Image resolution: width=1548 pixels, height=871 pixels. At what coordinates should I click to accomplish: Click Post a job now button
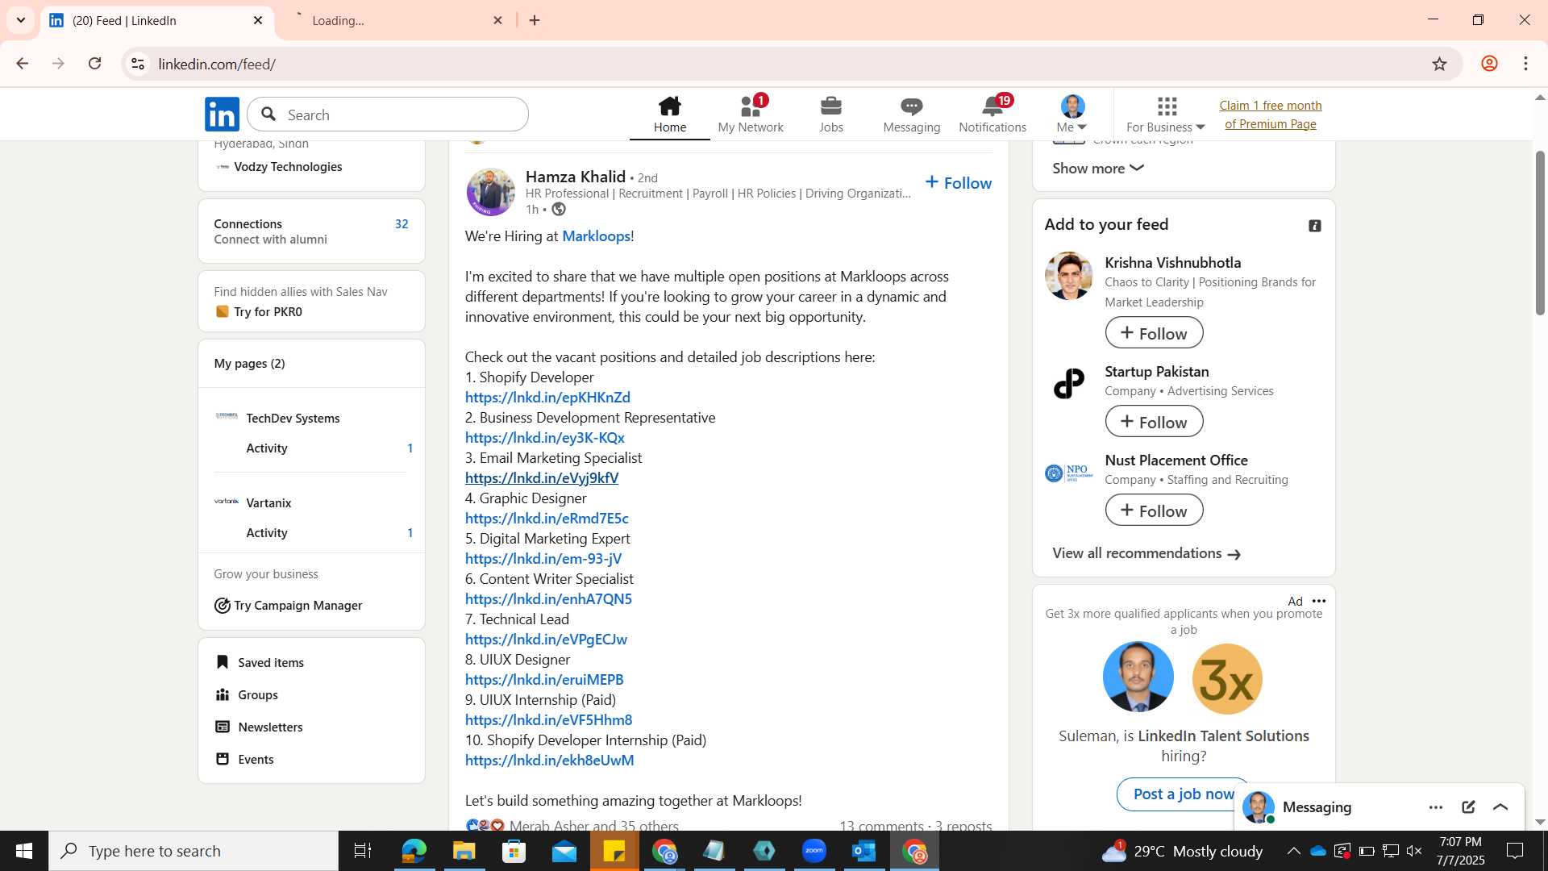pos(1183,794)
